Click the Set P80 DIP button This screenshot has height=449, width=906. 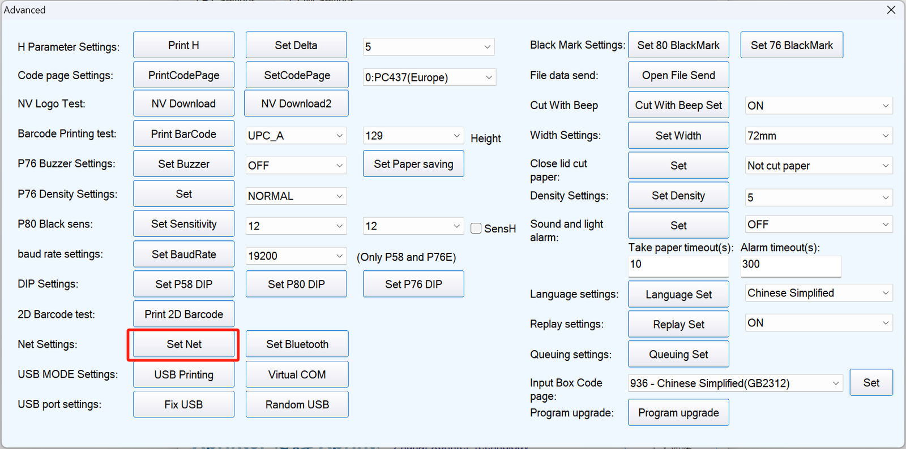pos(296,284)
